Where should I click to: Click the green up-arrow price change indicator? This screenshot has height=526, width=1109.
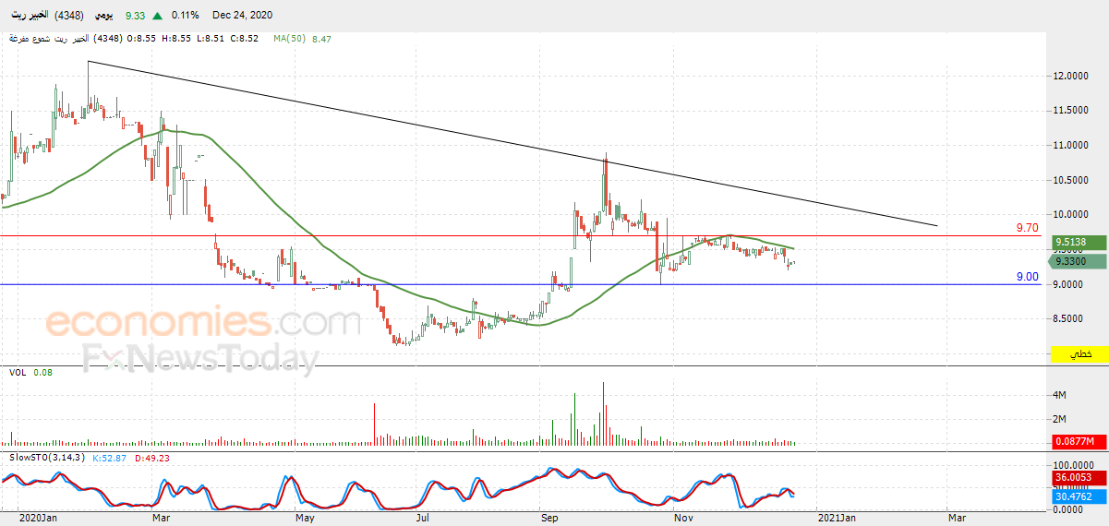click(x=159, y=16)
